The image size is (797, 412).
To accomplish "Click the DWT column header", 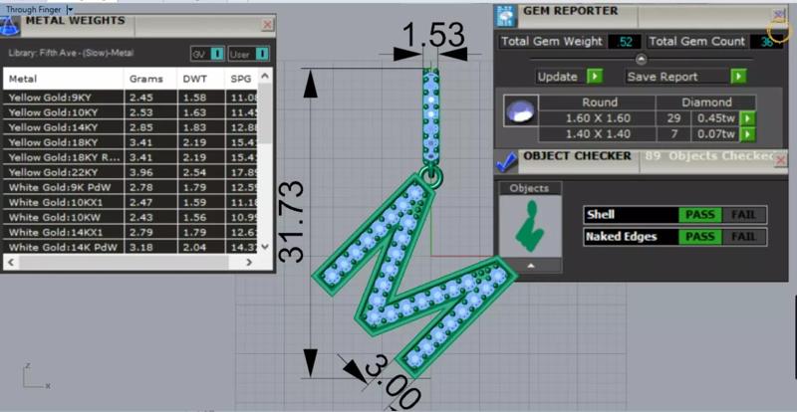I will click(x=201, y=79).
